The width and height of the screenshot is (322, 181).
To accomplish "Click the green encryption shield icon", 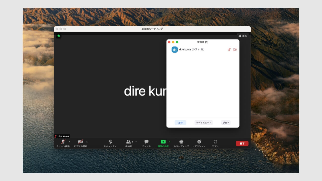I will click(x=59, y=36).
